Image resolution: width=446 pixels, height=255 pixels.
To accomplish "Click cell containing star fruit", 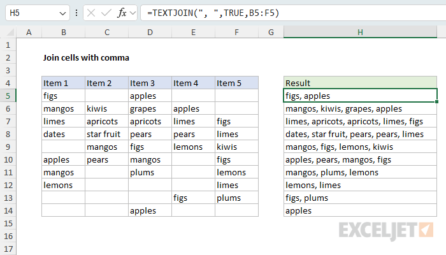I will 106,134.
